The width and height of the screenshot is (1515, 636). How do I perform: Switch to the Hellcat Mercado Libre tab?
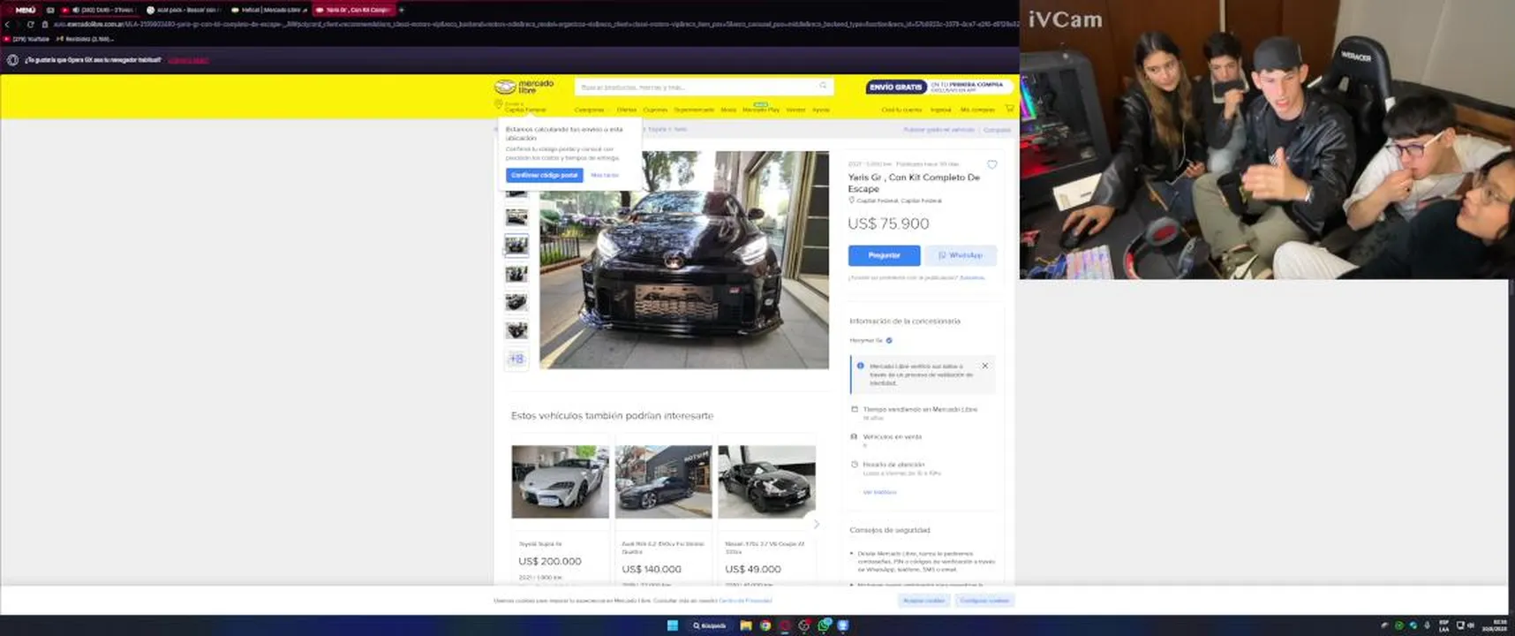pyautogui.click(x=268, y=10)
